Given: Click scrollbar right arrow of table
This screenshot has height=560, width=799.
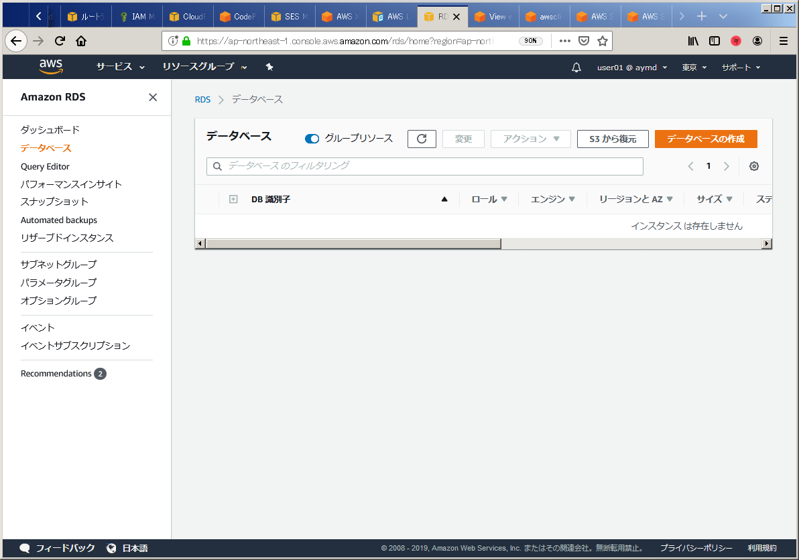Looking at the screenshot, I should 767,244.
